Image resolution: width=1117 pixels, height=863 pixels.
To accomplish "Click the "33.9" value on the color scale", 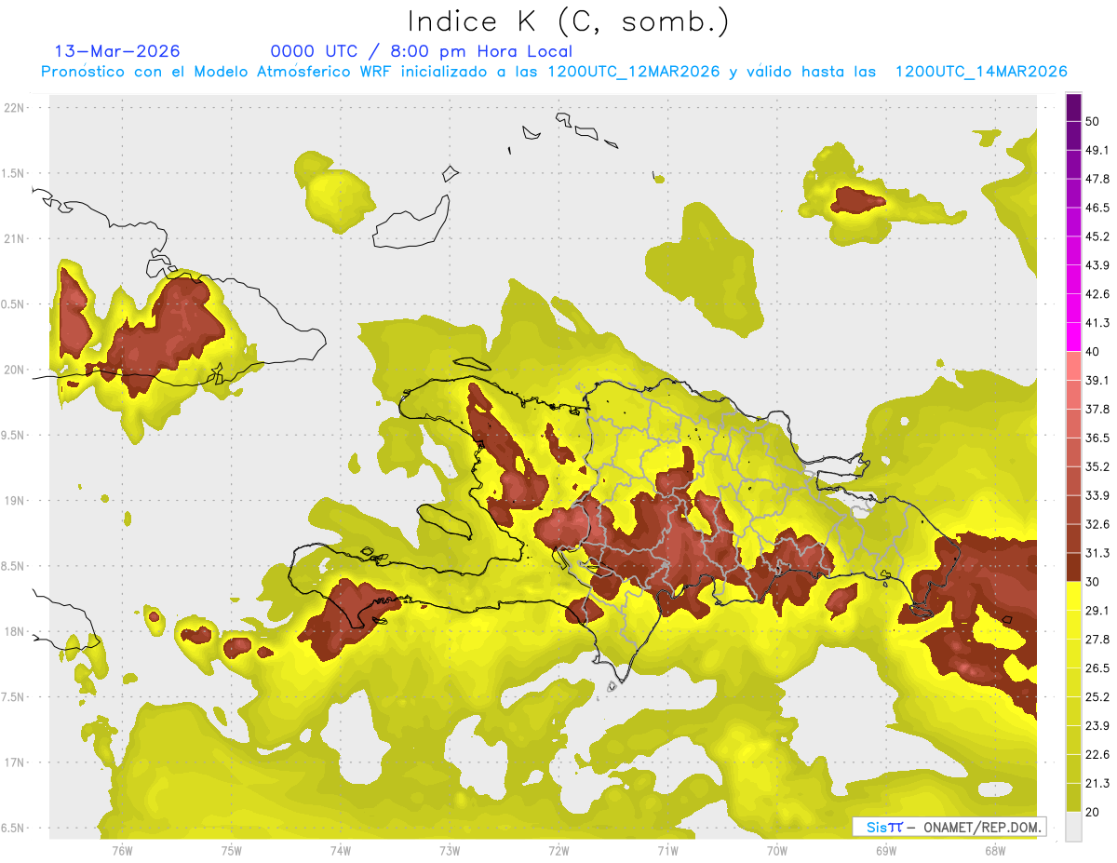I will point(1097,495).
